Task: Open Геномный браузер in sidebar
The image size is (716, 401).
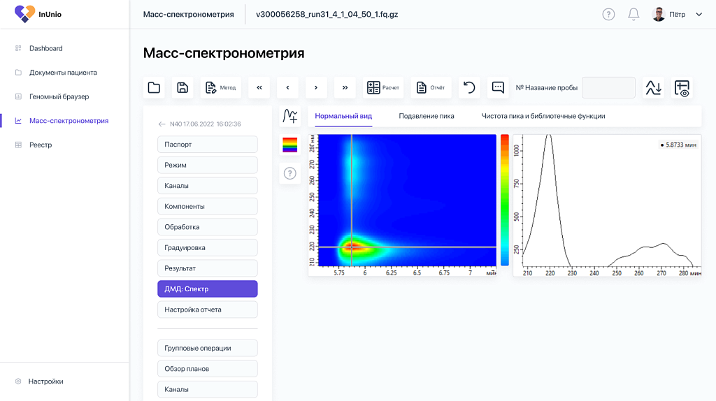Action: (x=59, y=96)
